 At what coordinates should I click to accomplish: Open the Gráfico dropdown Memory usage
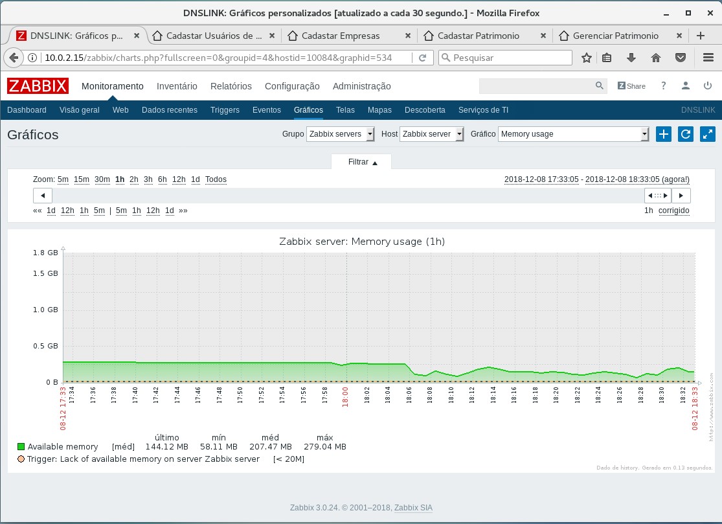(x=573, y=134)
